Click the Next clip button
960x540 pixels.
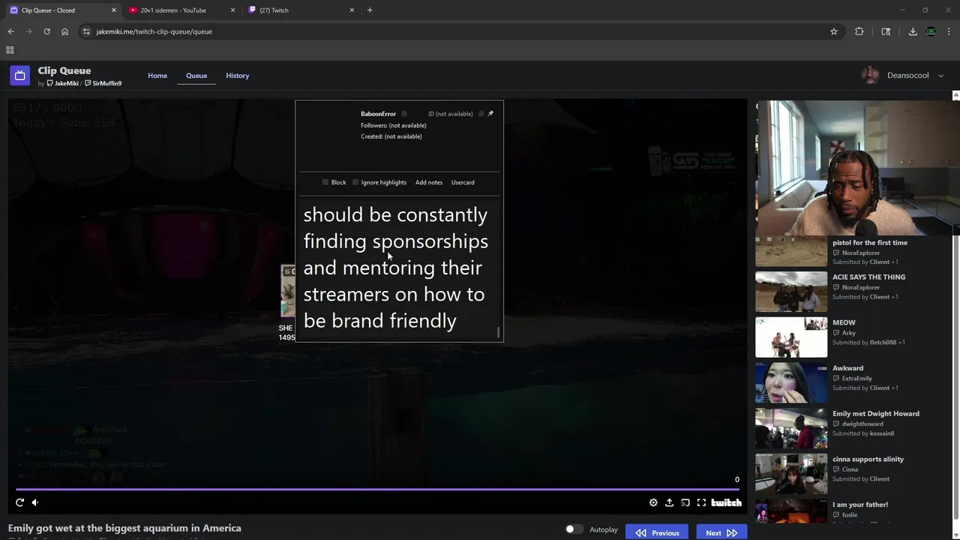coord(721,532)
